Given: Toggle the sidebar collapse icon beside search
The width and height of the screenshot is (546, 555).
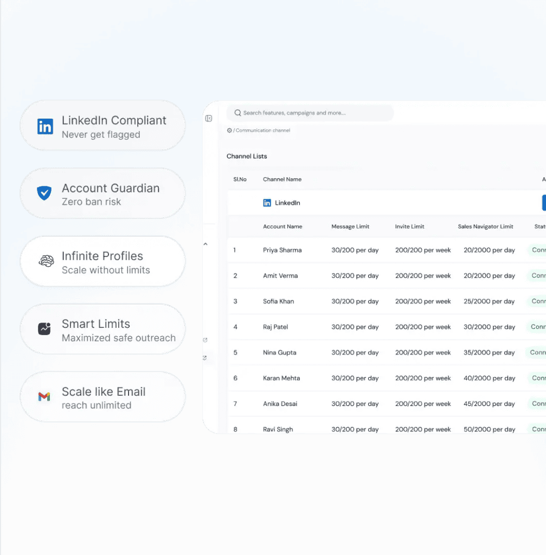Looking at the screenshot, I should pos(209,118).
